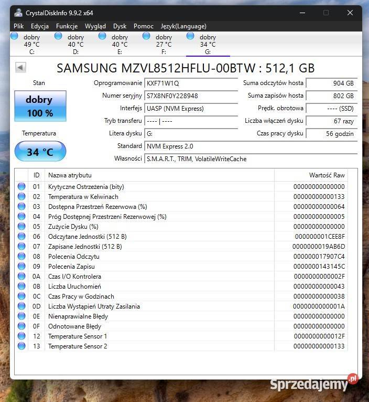The image size is (369, 402).
Task: Select the Zużycie Dysku (%) attribute name
Action: (73, 227)
